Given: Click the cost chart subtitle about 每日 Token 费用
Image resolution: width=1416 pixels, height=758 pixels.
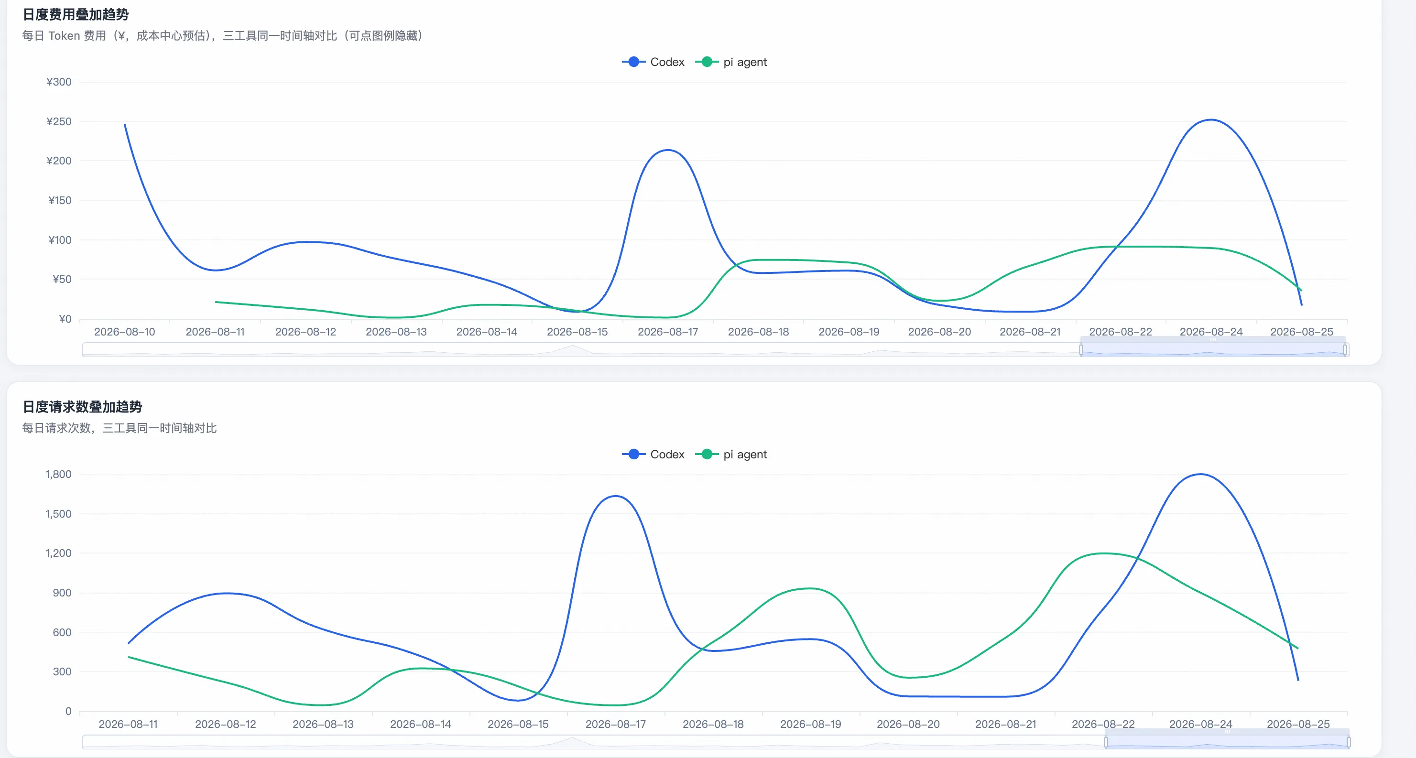Looking at the screenshot, I should [x=222, y=36].
